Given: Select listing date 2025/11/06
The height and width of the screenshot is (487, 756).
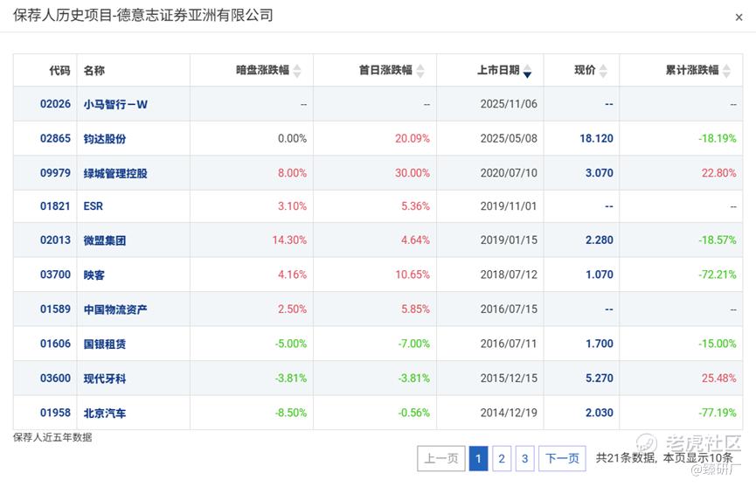Looking at the screenshot, I should pos(509,104).
